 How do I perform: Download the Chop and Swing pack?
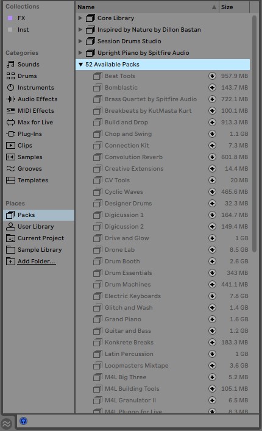pyautogui.click(x=212, y=134)
